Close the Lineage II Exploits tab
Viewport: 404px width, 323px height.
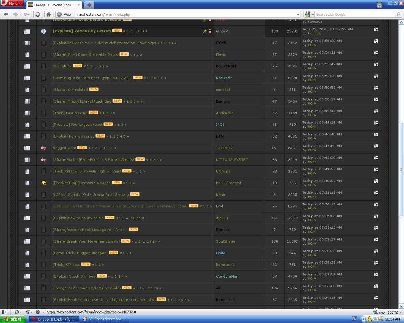(79, 5)
